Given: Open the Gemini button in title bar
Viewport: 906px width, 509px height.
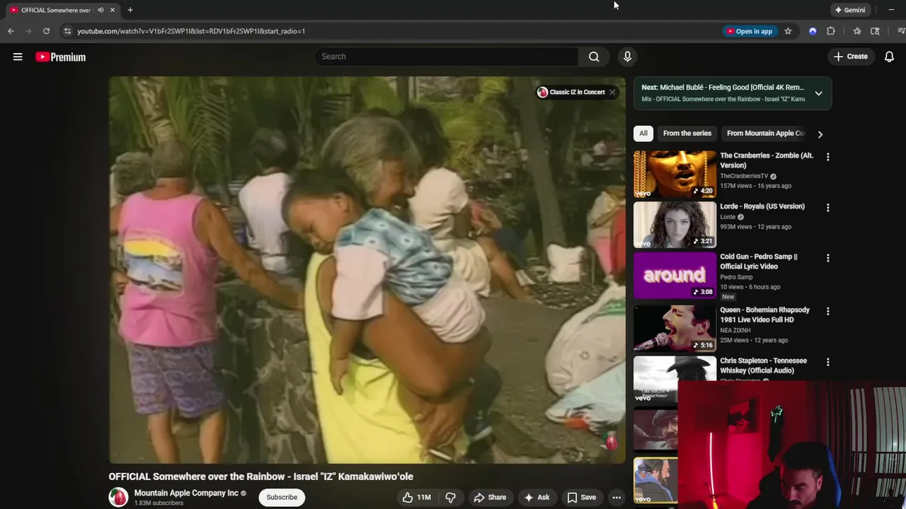Looking at the screenshot, I should pos(850,10).
